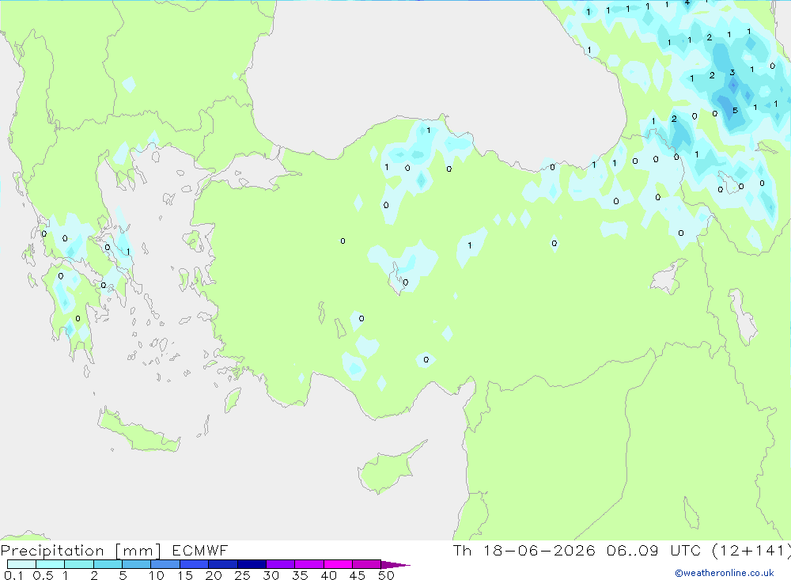Click the 'Precipitation [mm]' title text
The width and height of the screenshot is (791, 580).
pyautogui.click(x=81, y=551)
